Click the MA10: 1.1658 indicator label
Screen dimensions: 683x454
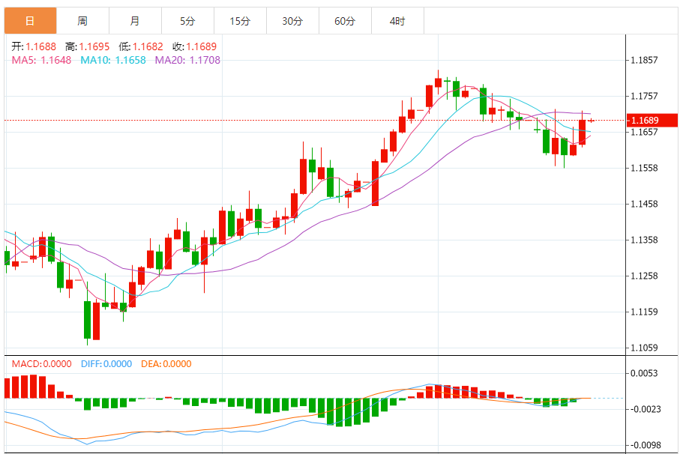[x=113, y=60]
